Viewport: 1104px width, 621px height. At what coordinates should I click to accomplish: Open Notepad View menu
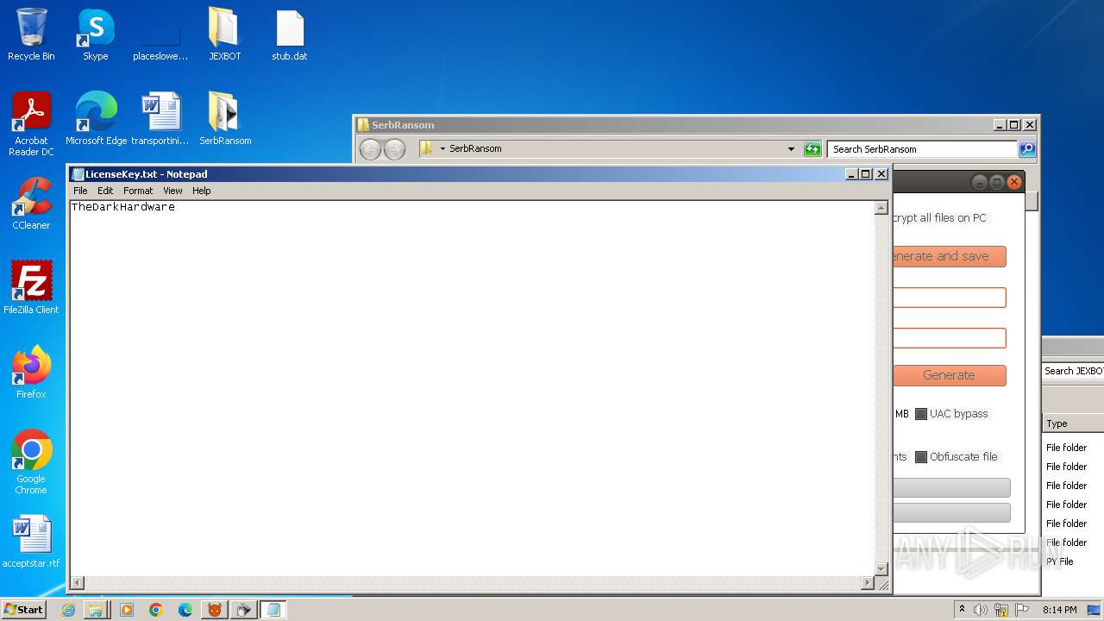point(172,191)
